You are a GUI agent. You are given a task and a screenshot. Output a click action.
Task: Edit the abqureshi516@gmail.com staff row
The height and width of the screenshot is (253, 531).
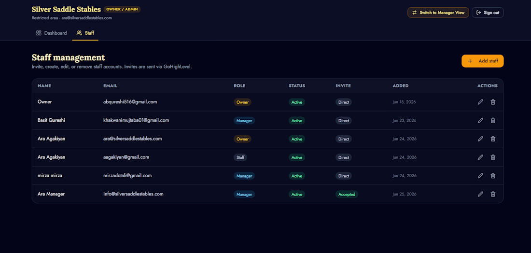pyautogui.click(x=480, y=102)
